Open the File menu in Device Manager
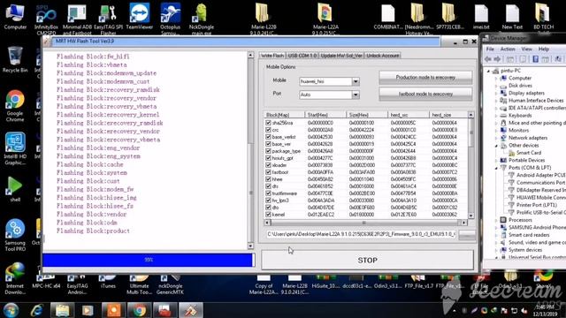Image resolution: width=566 pixels, height=318 pixels. coord(490,49)
